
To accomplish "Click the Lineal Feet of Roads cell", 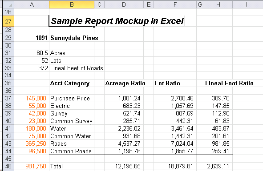I will point(77,68).
